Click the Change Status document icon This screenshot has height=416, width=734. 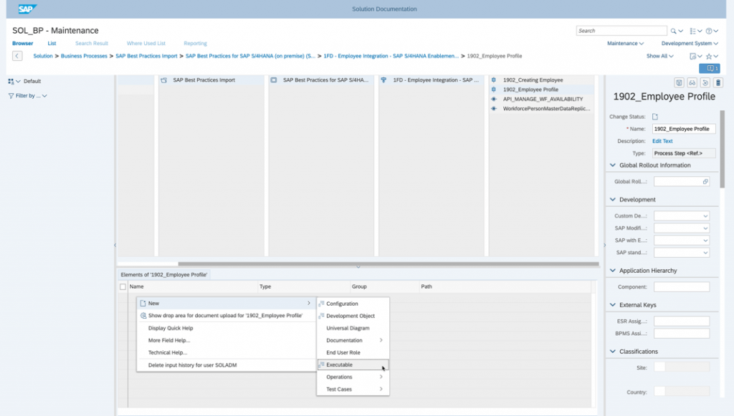click(655, 117)
